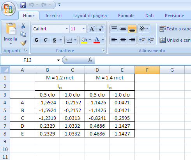Paste with the Incolla clipboard icon
The height and width of the screenshot is (160, 191).
pos(11,28)
